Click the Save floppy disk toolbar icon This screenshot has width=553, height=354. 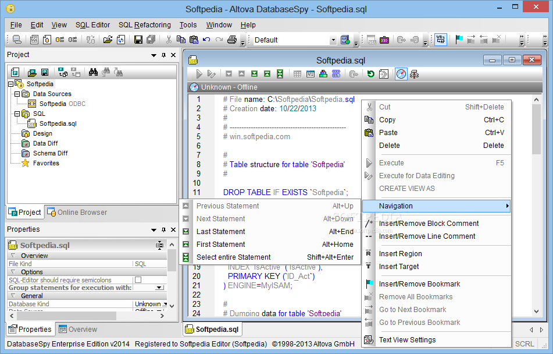click(138, 40)
